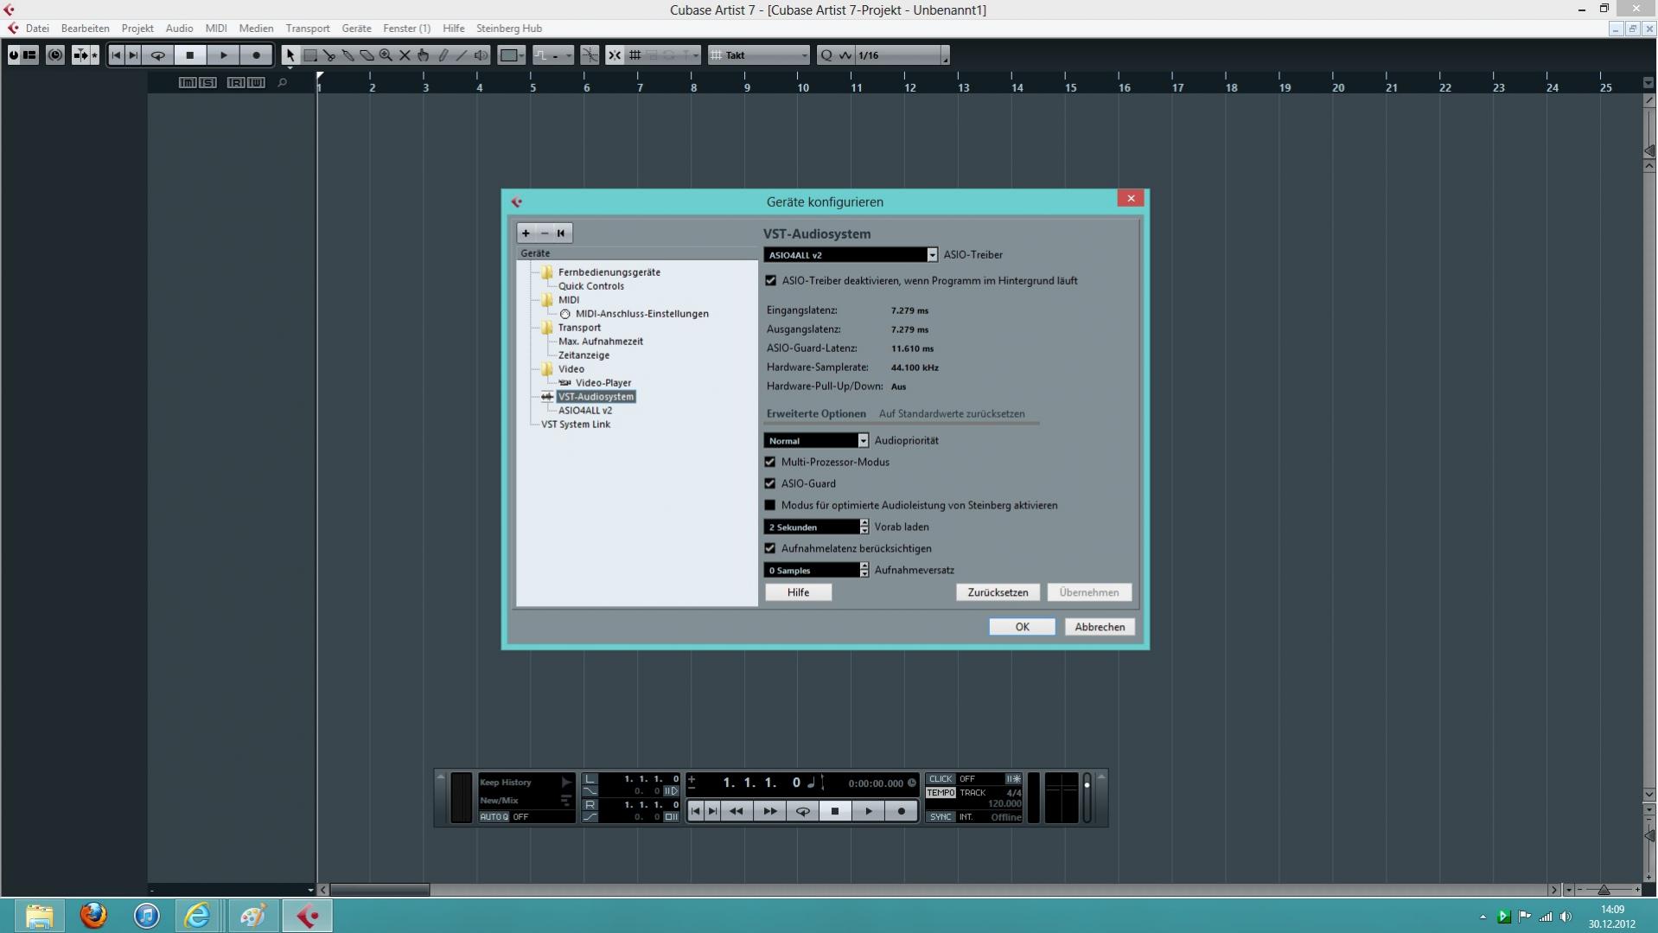1658x933 pixels.
Task: Click the add device plus button
Action: 526,233
